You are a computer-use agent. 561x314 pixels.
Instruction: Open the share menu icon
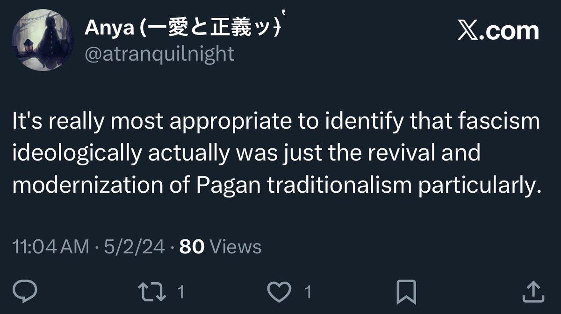pyautogui.click(x=532, y=293)
